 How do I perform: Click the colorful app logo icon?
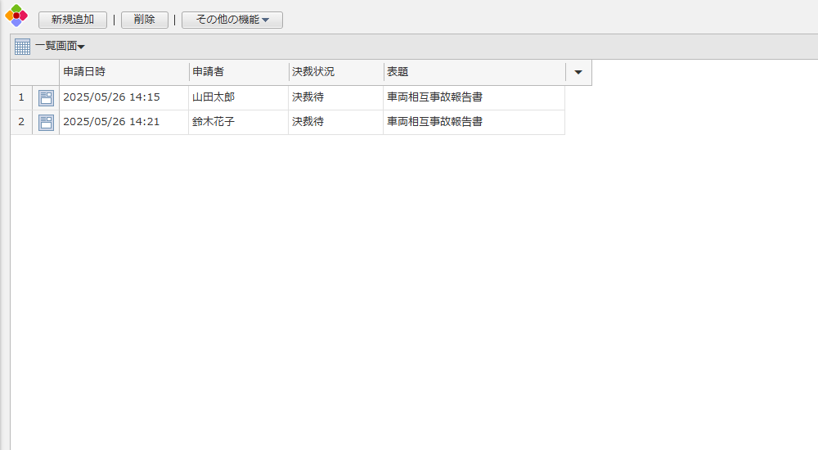tap(16, 16)
